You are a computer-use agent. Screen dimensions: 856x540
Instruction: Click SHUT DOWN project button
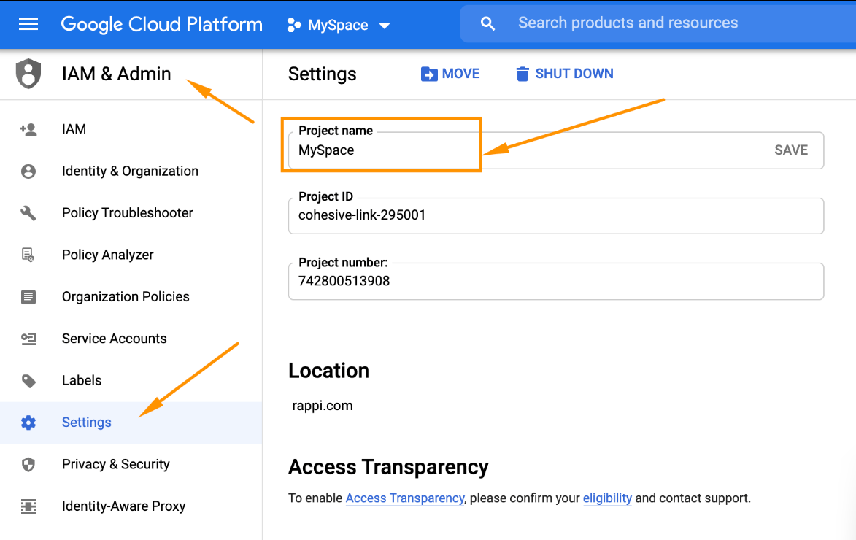point(564,74)
